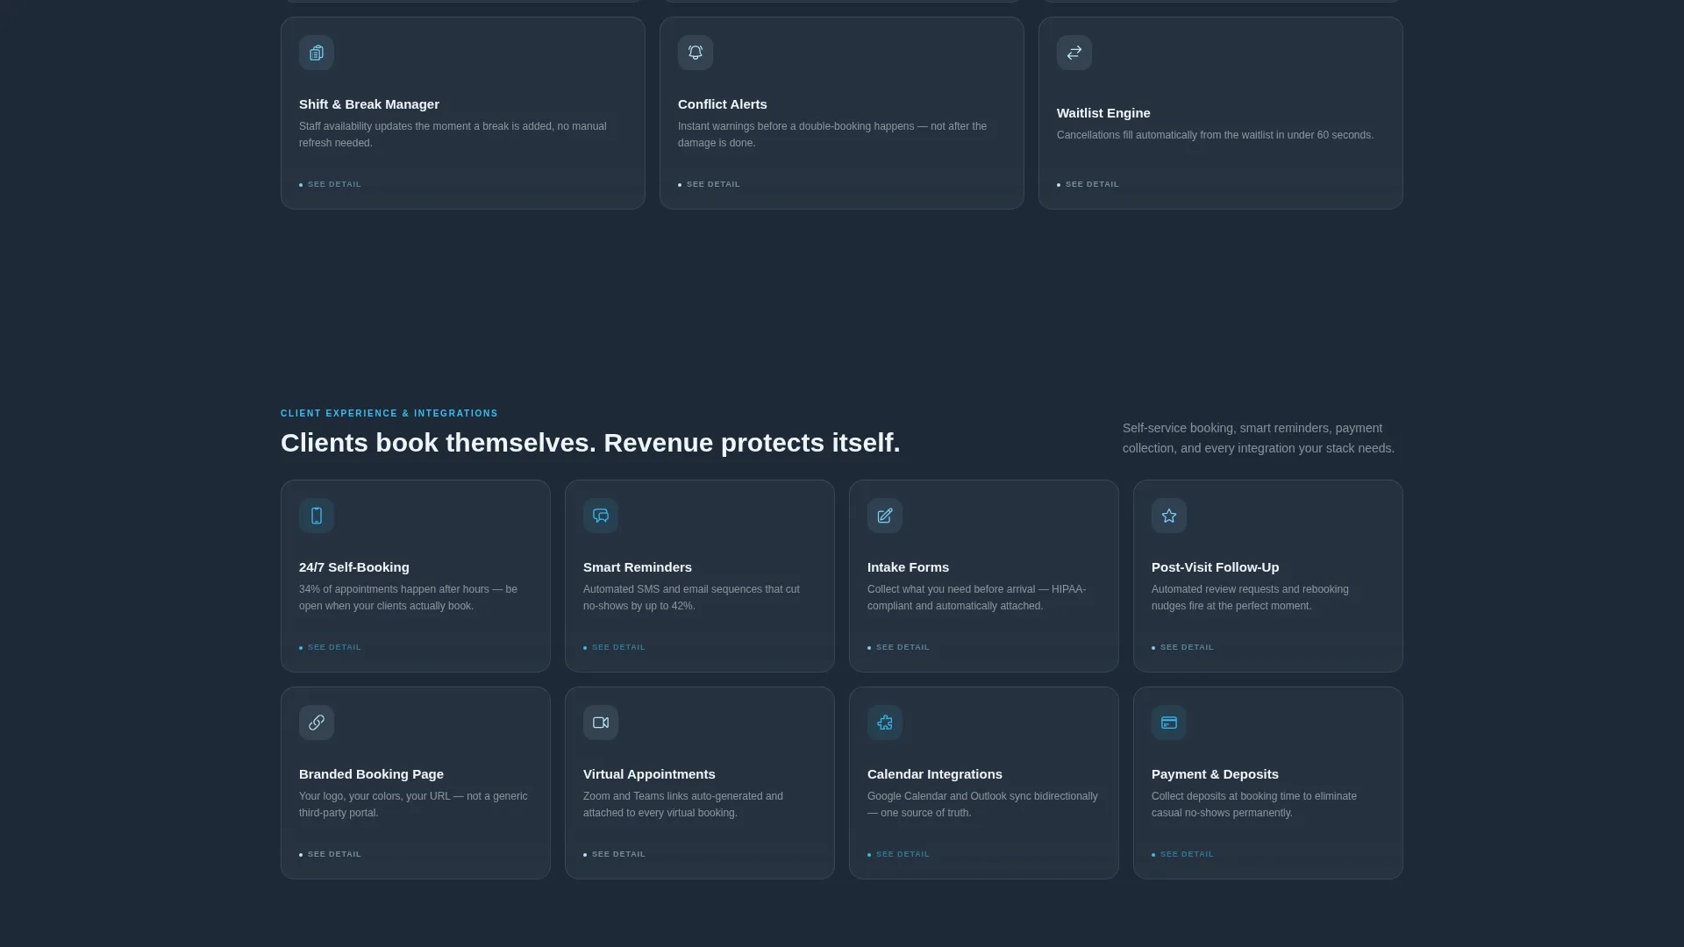The width and height of the screenshot is (1684, 947).
Task: Click the 'Collect deposits at booking time' text
Action: tap(1254, 804)
